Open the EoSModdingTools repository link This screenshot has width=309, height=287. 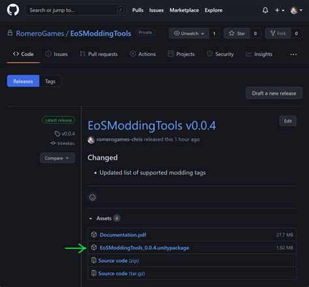click(x=100, y=33)
